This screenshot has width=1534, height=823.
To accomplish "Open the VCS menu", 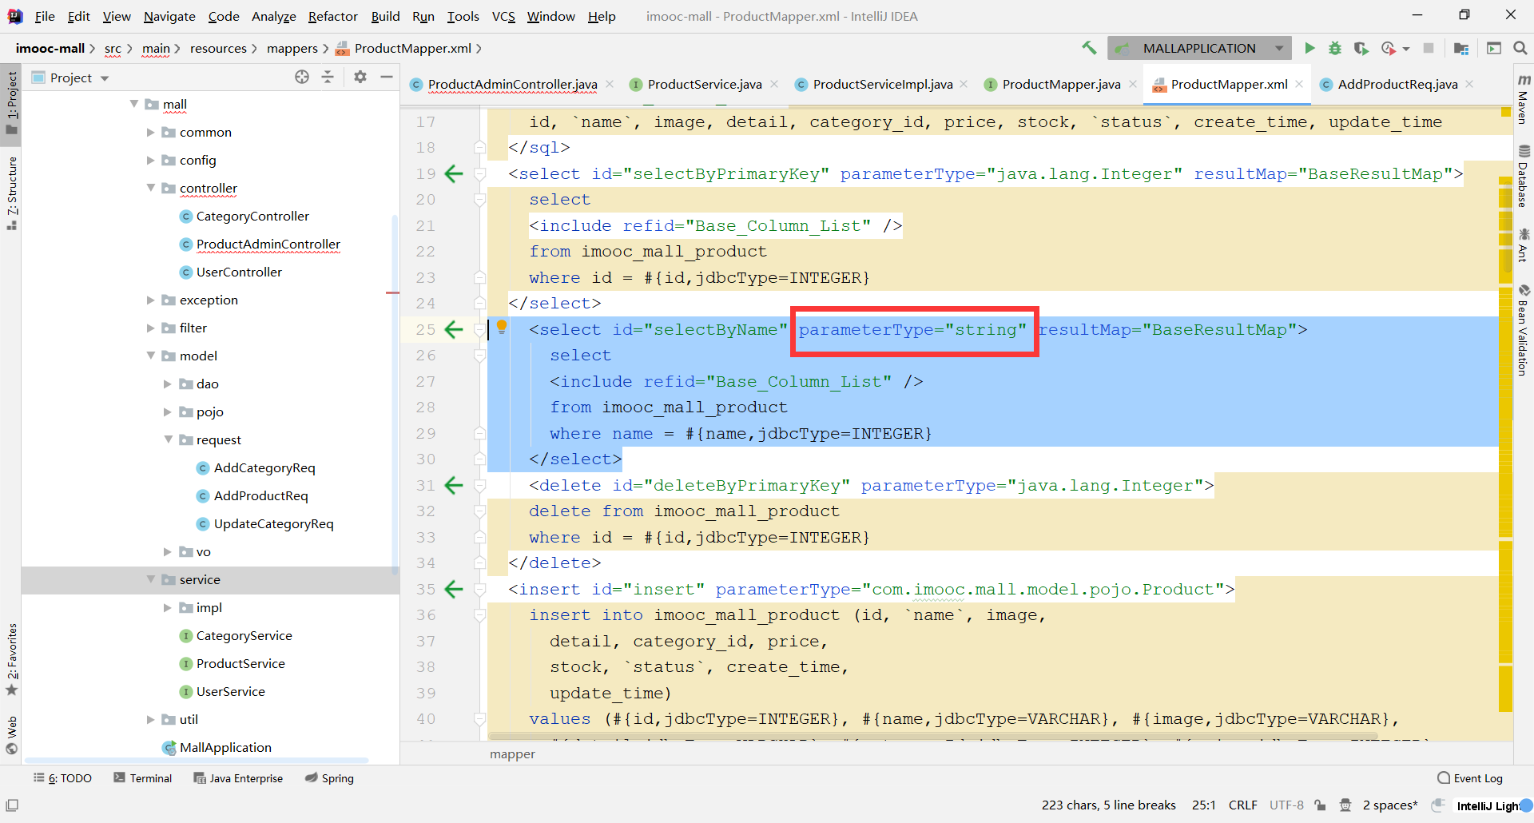I will [503, 16].
